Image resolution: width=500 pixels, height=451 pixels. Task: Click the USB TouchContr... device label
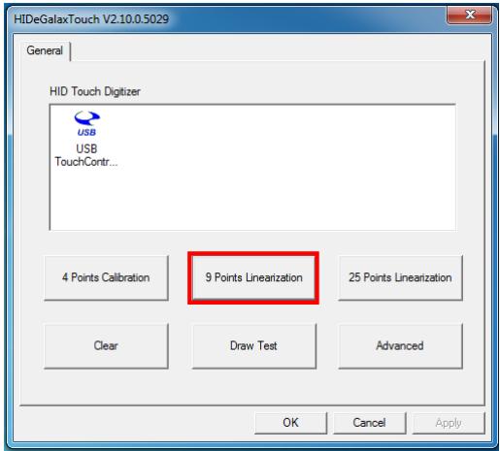(x=86, y=155)
